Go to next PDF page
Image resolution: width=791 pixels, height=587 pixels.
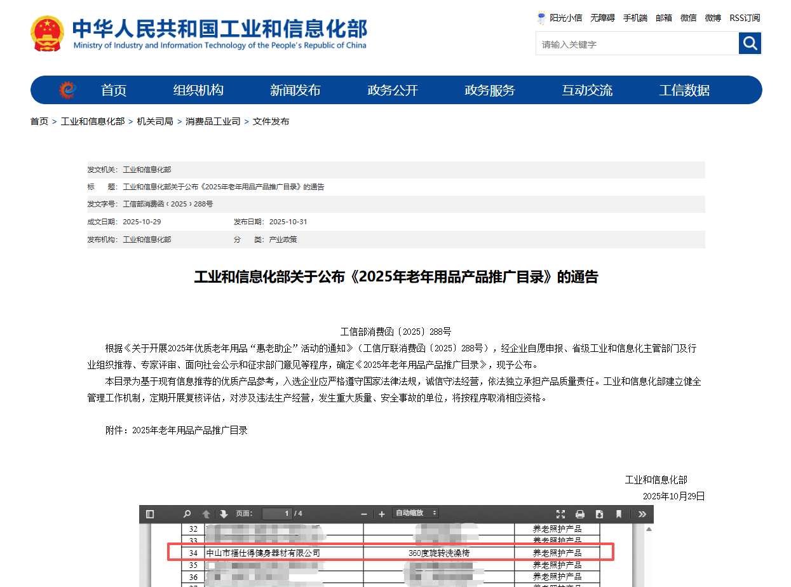point(224,514)
